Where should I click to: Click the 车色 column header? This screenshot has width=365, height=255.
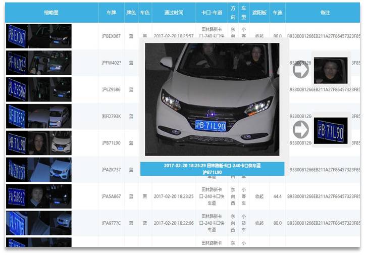pos(145,13)
